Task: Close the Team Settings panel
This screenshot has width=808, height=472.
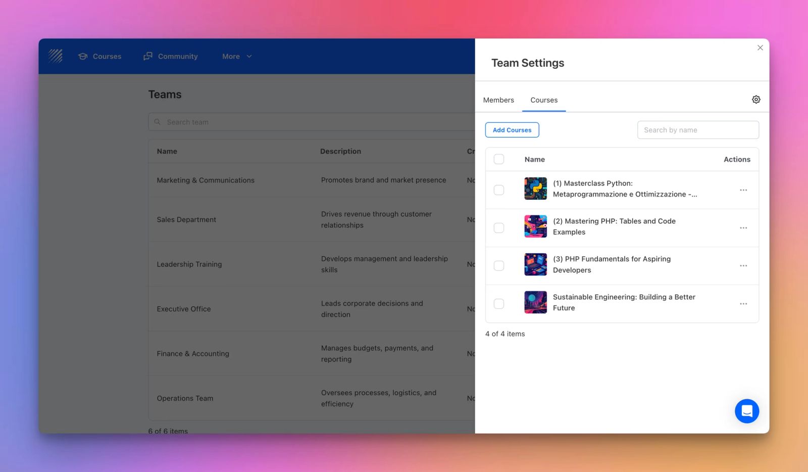Action: [760, 48]
